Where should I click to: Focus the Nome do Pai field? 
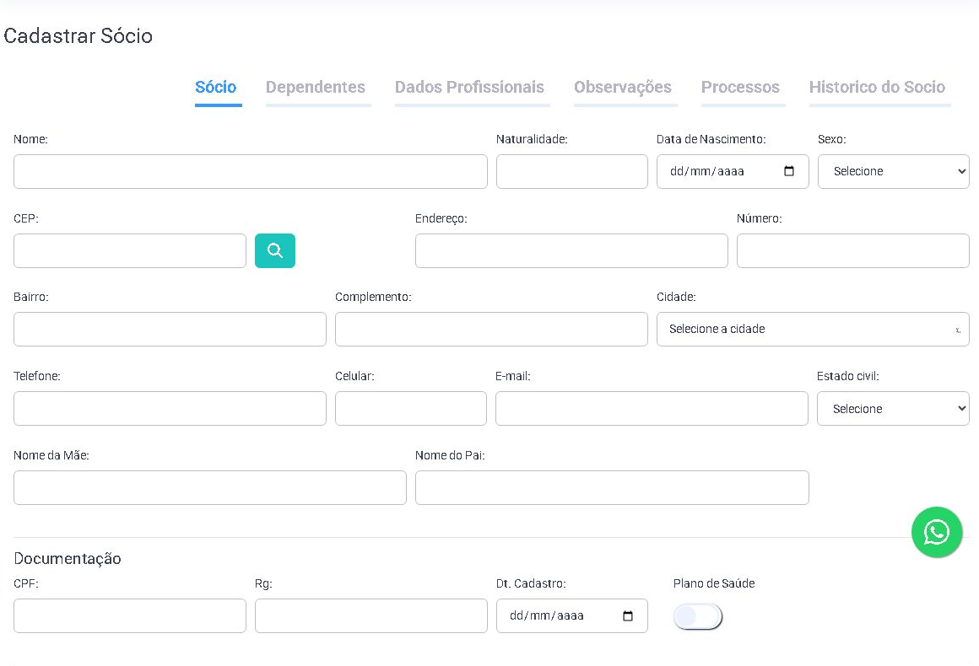612,487
